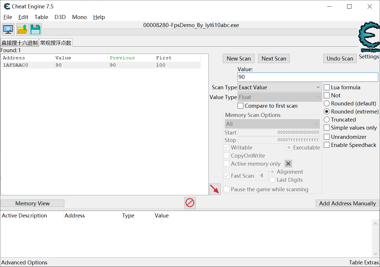Image resolution: width=380 pixels, height=267 pixels.
Task: Open the Edit menu
Action: click(x=23, y=17)
